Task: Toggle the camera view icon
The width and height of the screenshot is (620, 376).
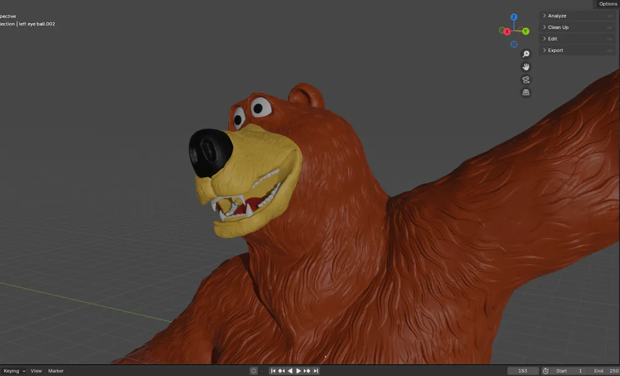Action: [x=526, y=80]
